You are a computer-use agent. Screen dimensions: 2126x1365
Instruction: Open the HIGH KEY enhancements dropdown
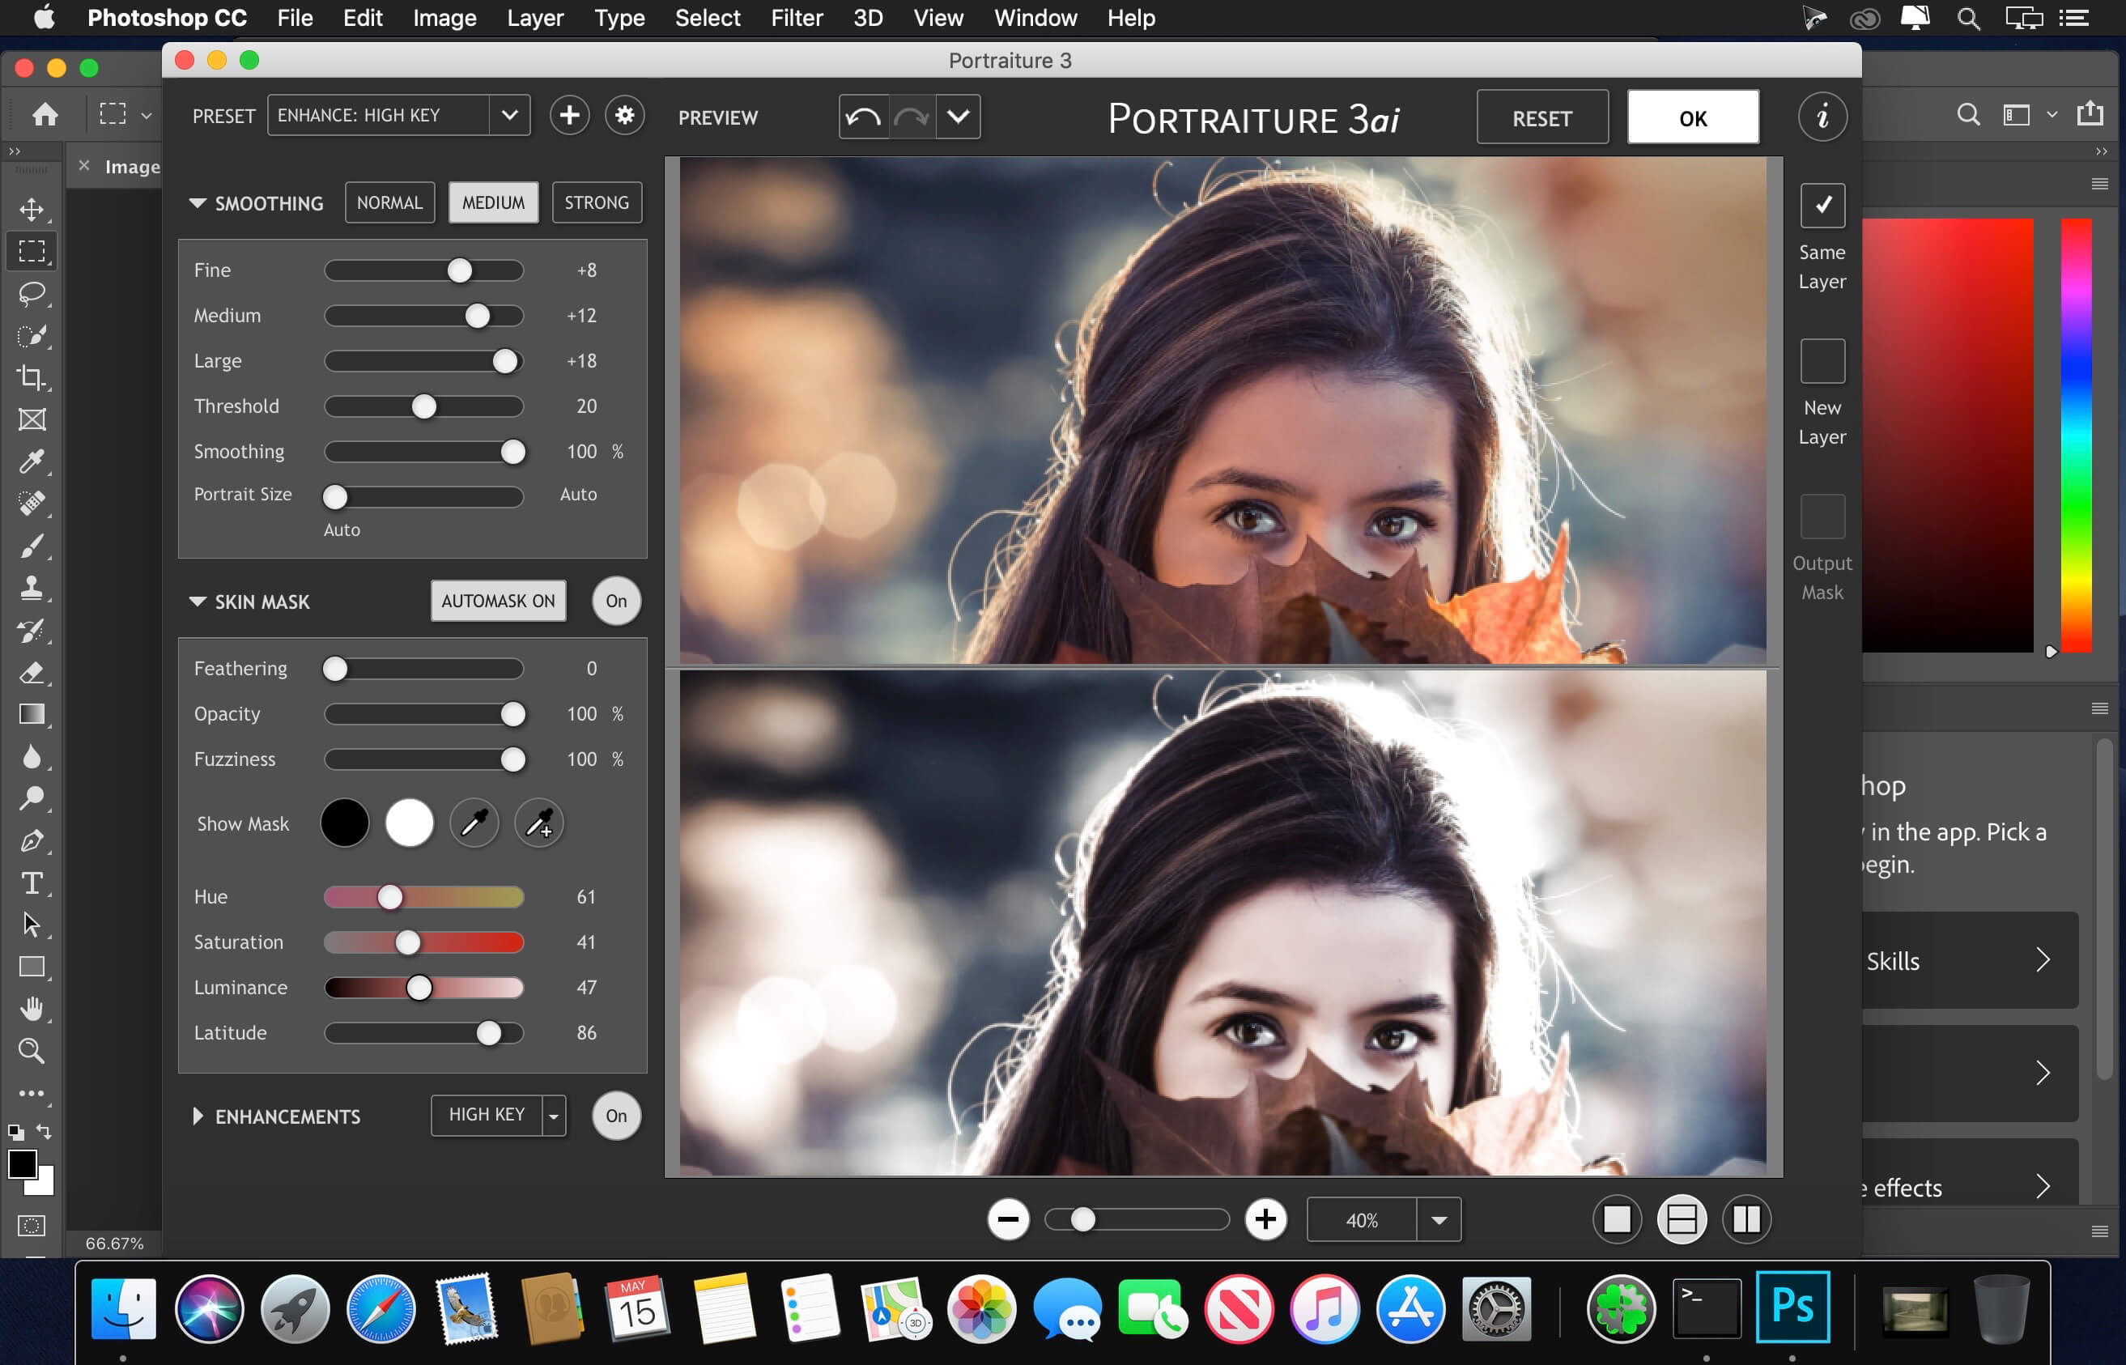coord(555,1114)
